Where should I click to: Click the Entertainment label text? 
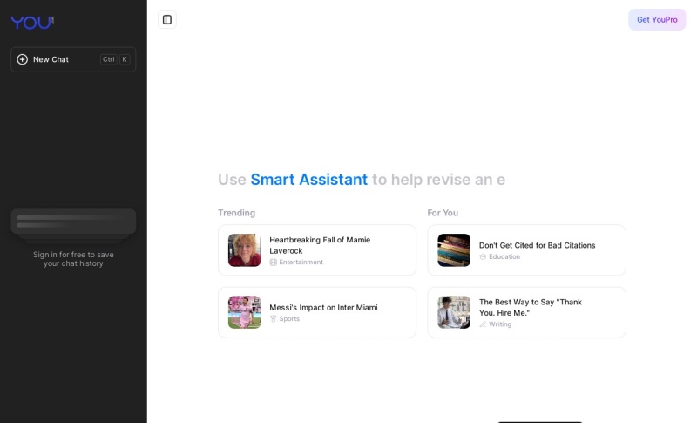pyautogui.click(x=301, y=262)
